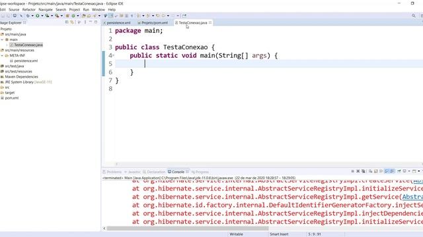
Task: Open the New Java Class dropdown arrow
Action: (x=78, y=16)
